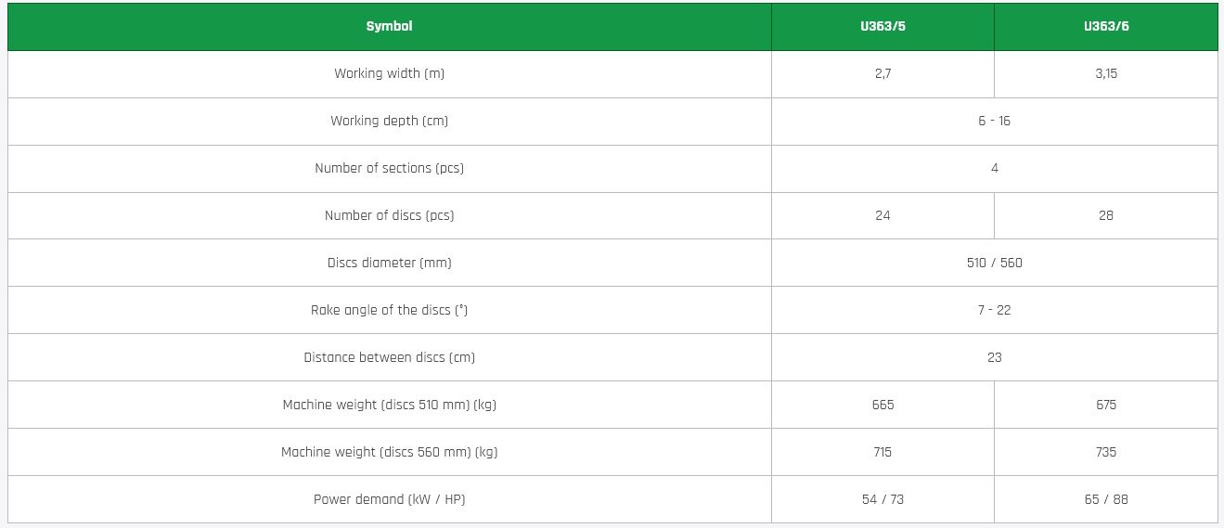
Task: Select the 28 discs cell
Action: [1106, 215]
